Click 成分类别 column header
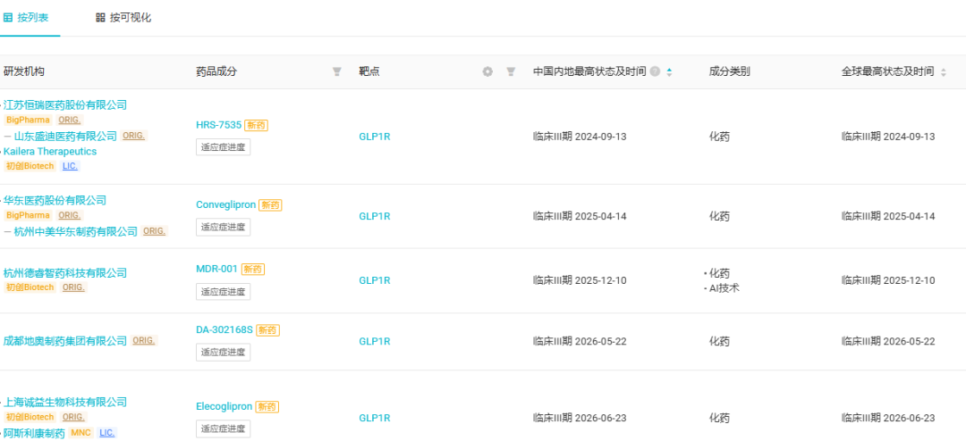This screenshot has width=966, height=441. (730, 72)
